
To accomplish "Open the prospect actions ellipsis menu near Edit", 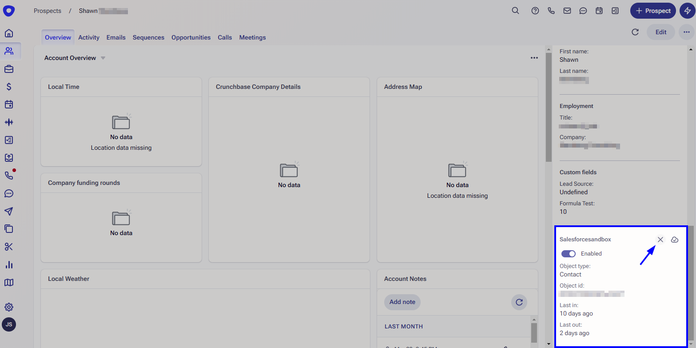I will (x=686, y=32).
